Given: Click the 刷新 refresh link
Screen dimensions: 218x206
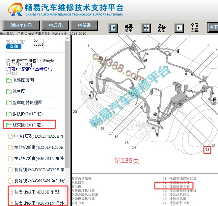Looking at the screenshot, I should click(x=12, y=73).
